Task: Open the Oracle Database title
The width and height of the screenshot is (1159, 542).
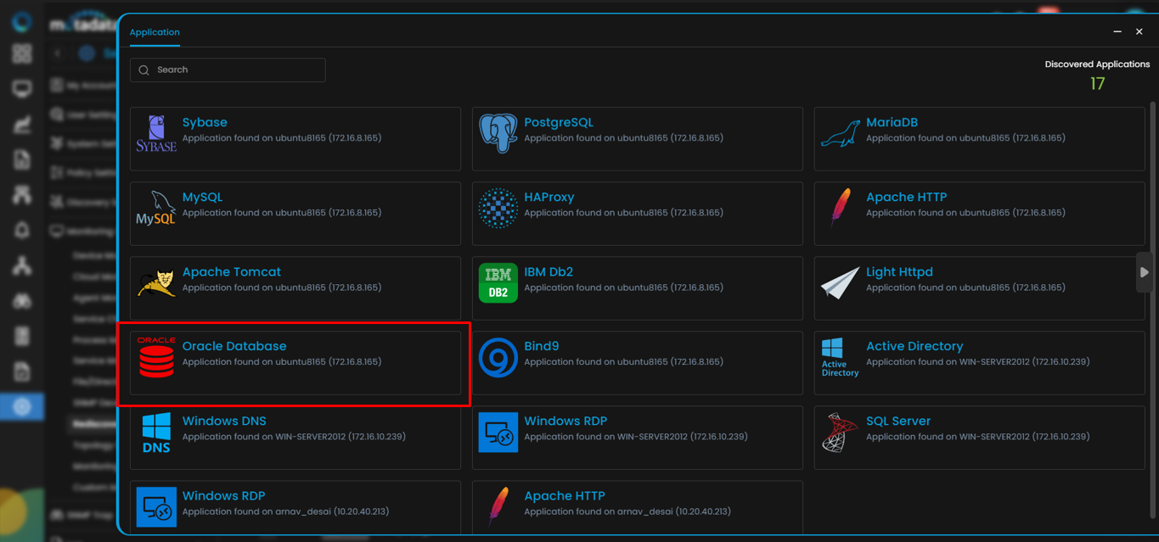Action: [234, 346]
